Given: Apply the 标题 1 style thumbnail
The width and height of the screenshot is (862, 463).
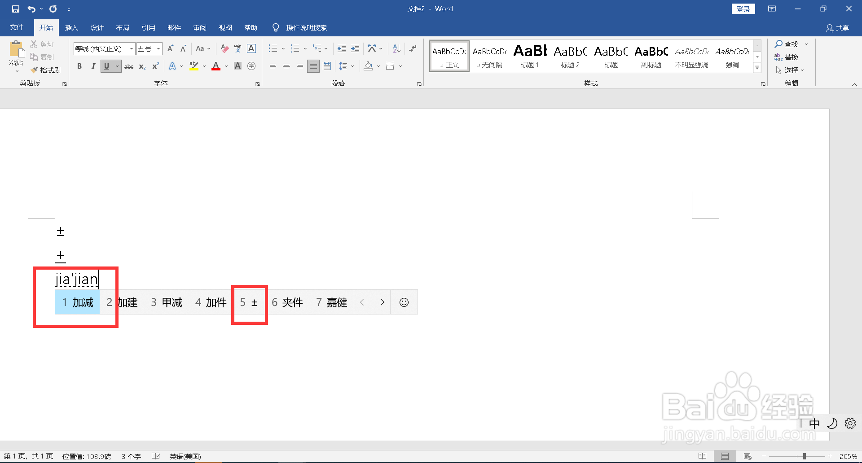Looking at the screenshot, I should click(530, 56).
